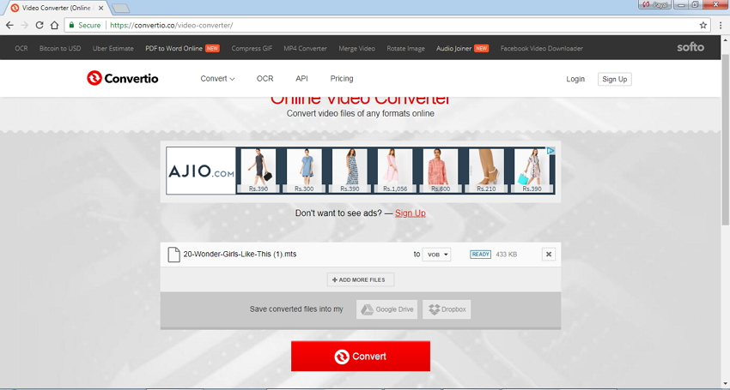Viewport: 730px width, 390px height.
Task: Open the AJIO advertisement logo
Action: (201, 171)
